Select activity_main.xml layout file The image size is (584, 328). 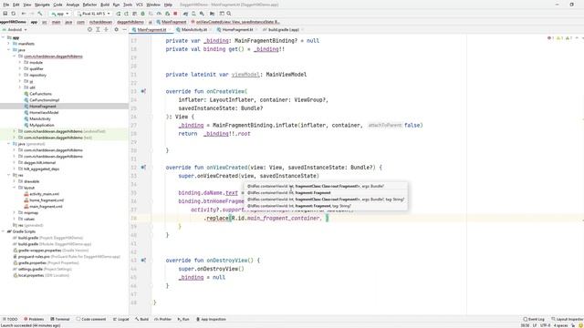pos(44,194)
